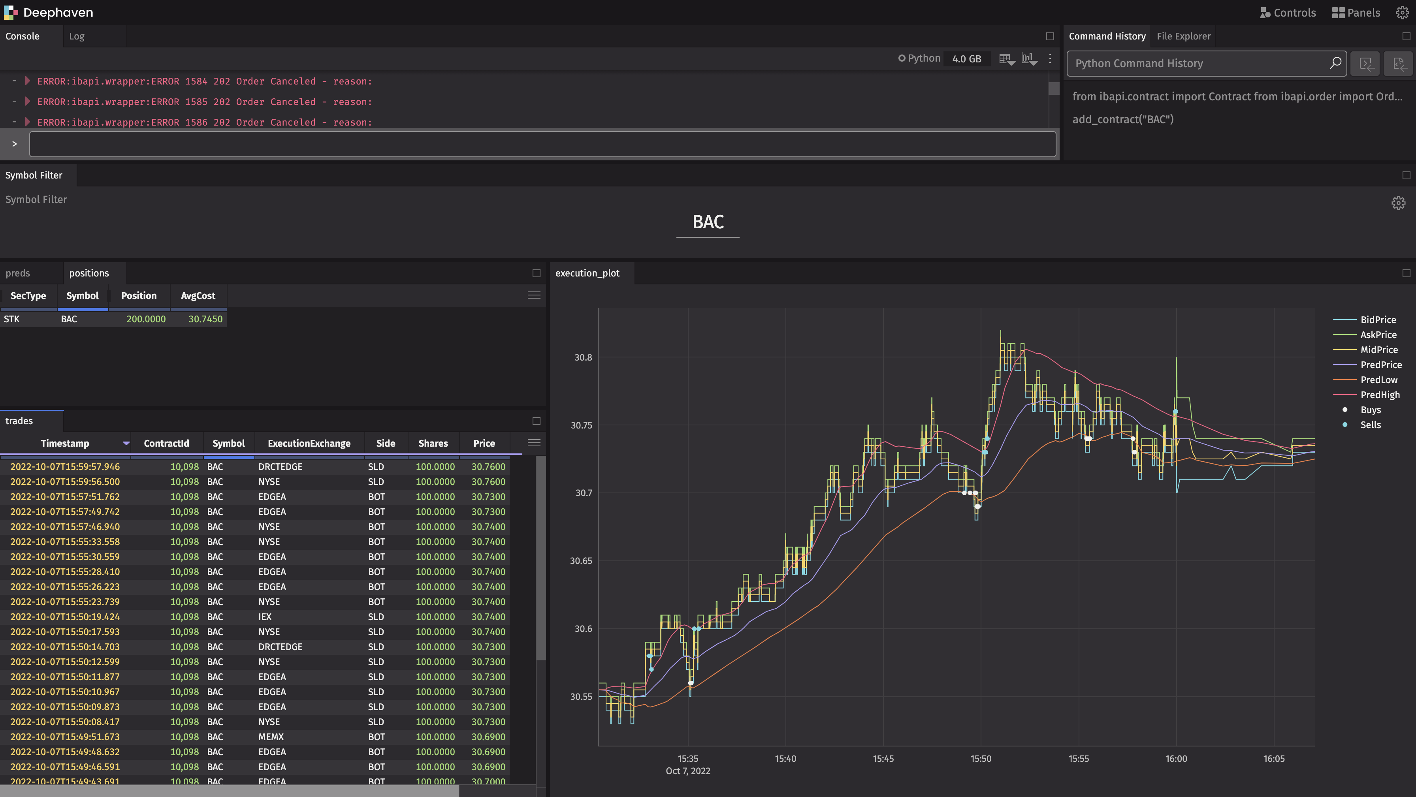Toggle Buys markers in chart legend
Image resolution: width=1416 pixels, height=797 pixels.
[x=1362, y=410]
